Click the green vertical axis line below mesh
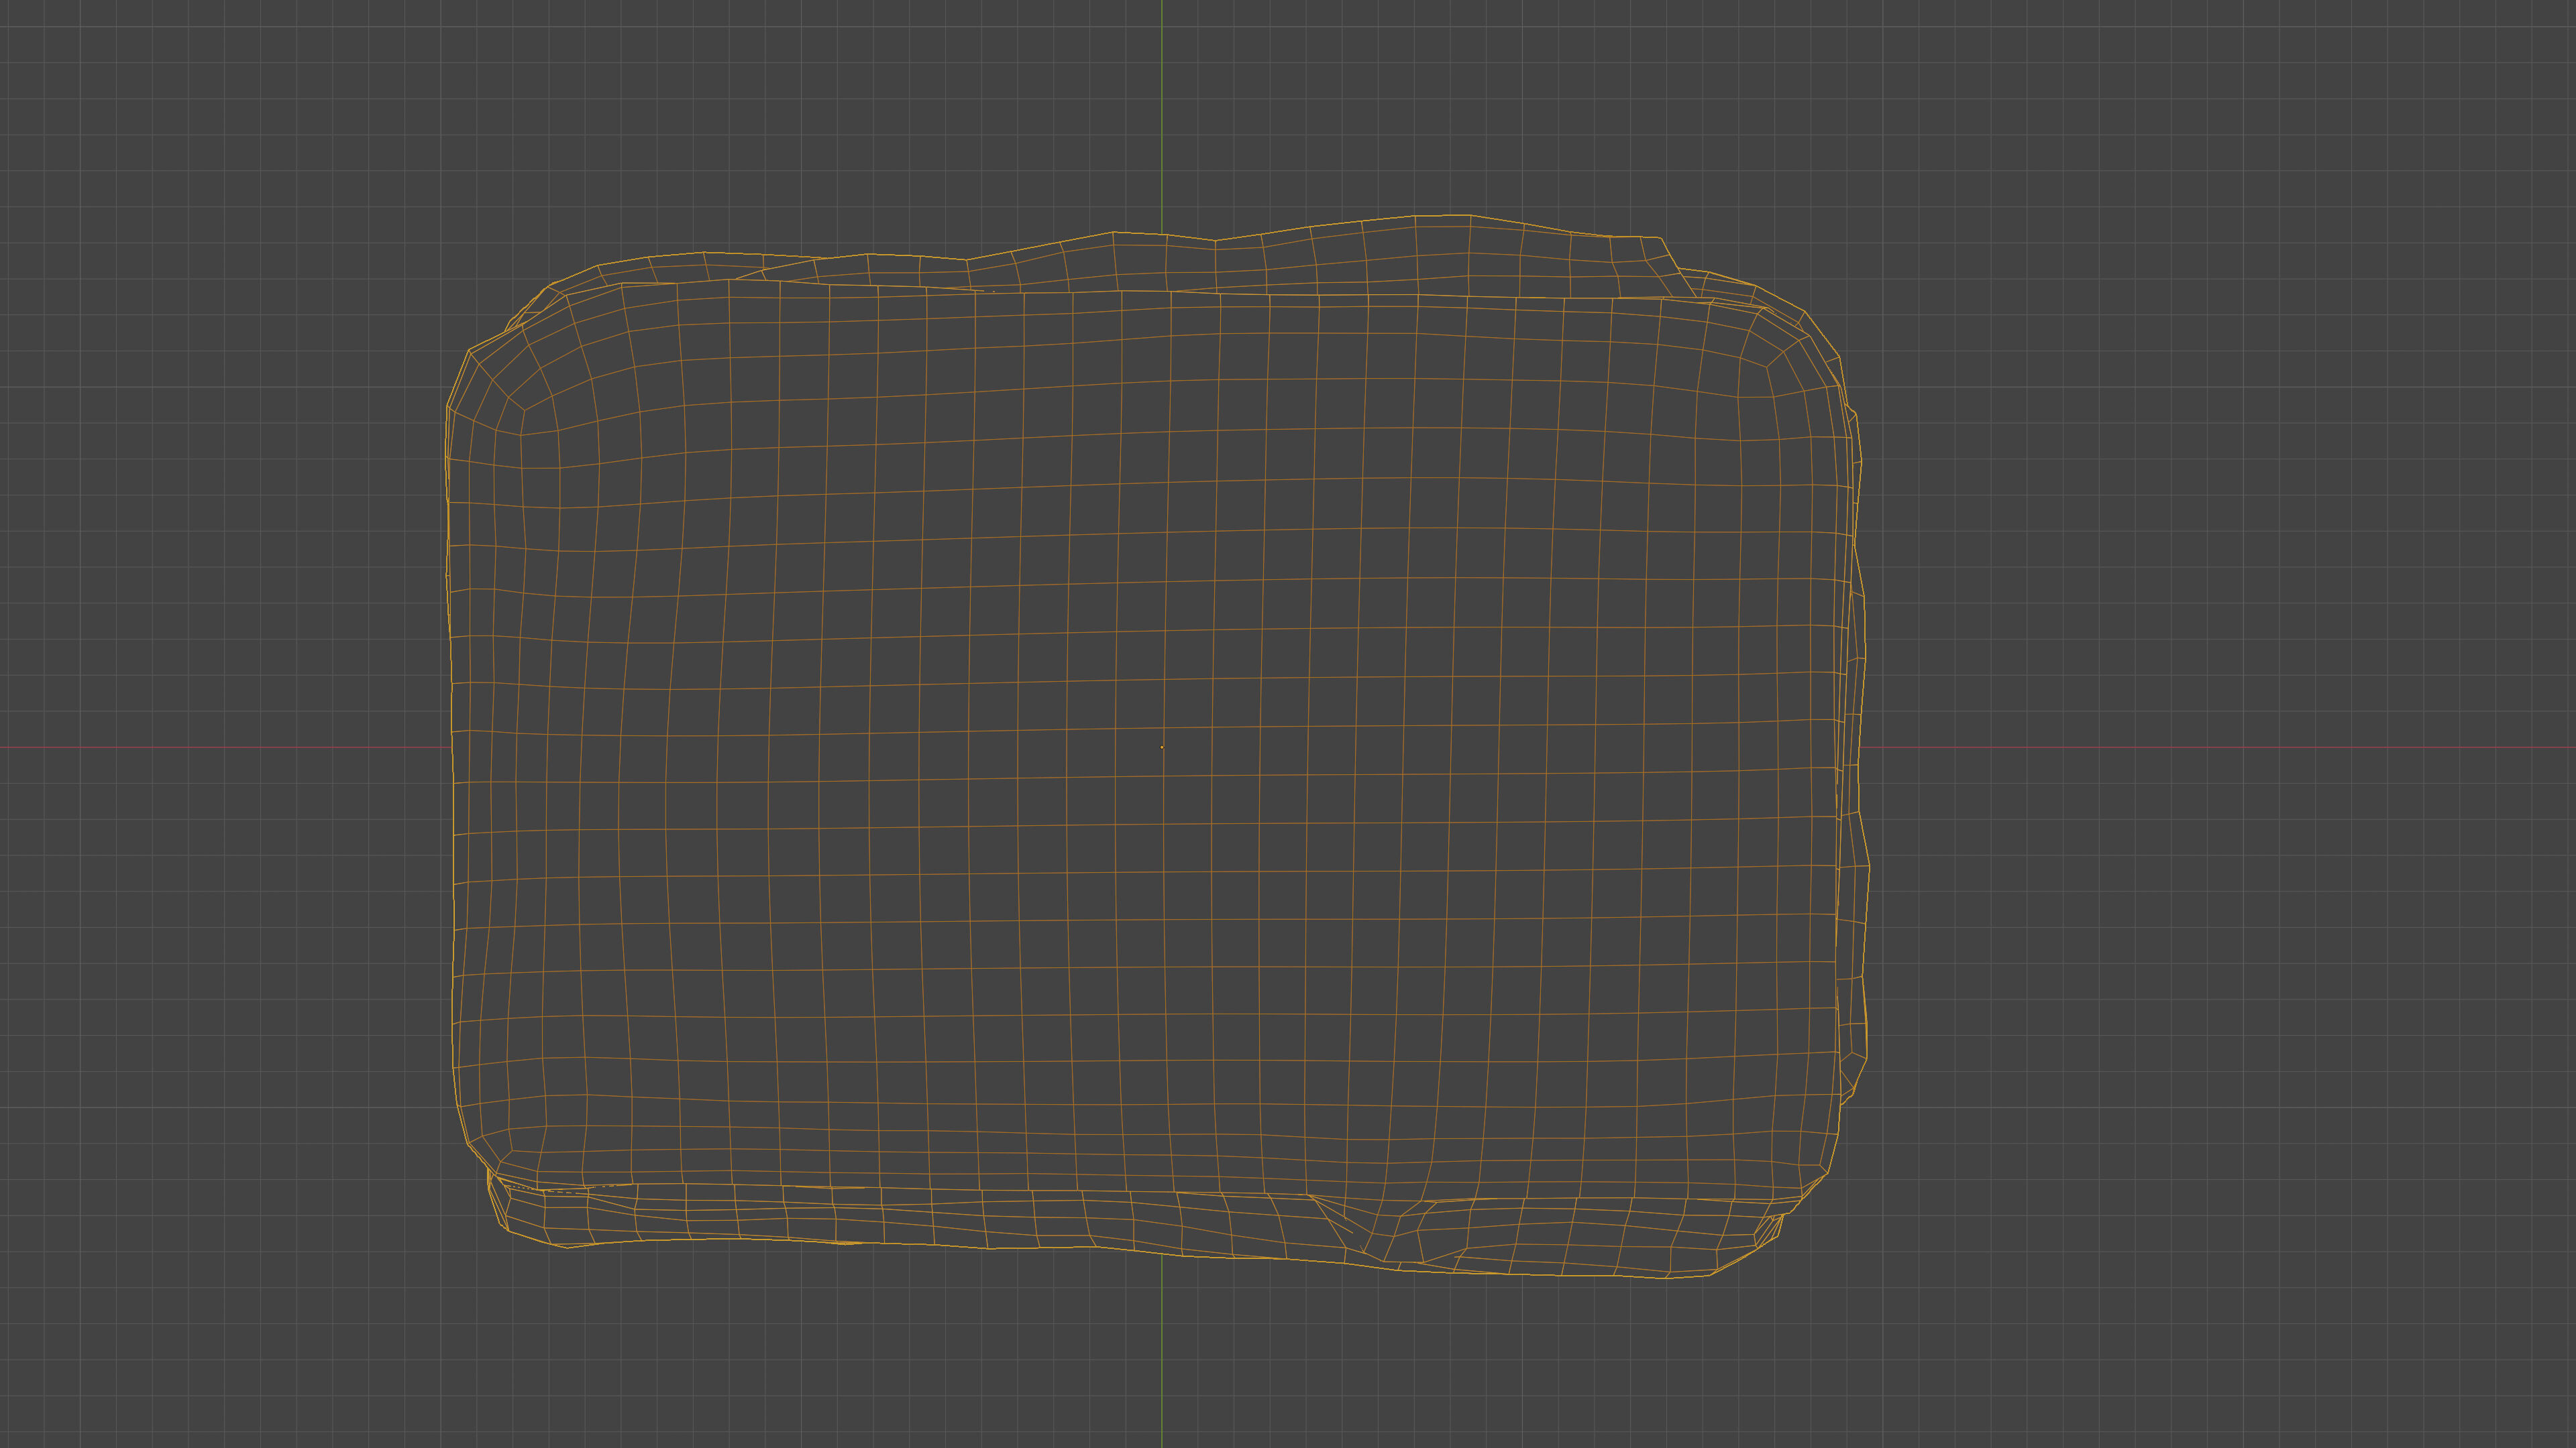Viewport: 2576px width, 1448px height. pos(1161,1359)
